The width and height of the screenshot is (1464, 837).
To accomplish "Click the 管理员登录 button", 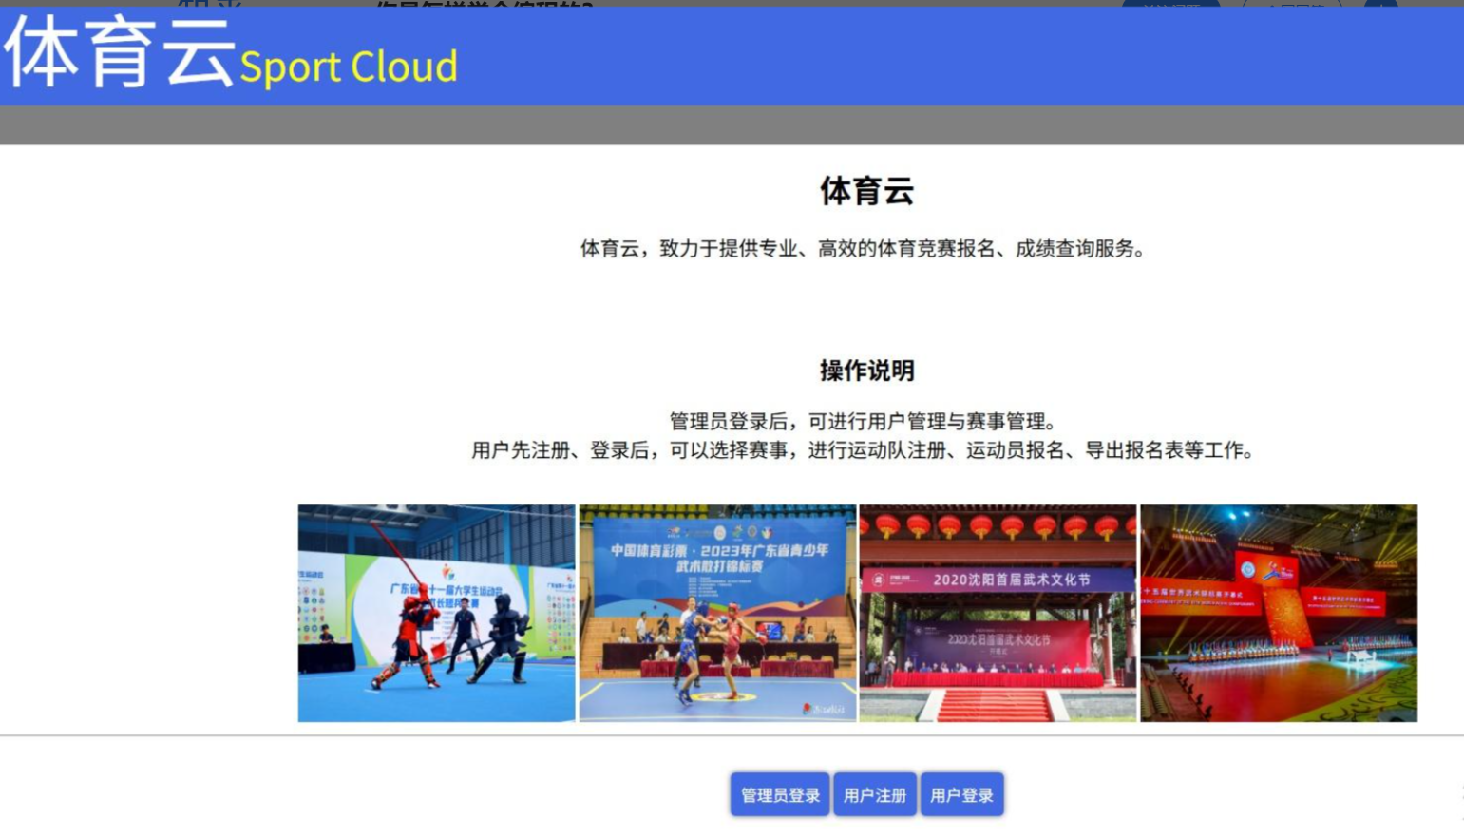I will click(x=779, y=794).
